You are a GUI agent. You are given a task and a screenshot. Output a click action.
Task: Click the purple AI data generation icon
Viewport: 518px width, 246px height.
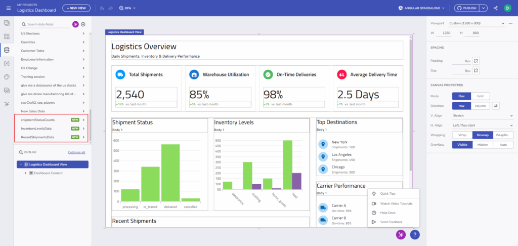pos(75,24)
